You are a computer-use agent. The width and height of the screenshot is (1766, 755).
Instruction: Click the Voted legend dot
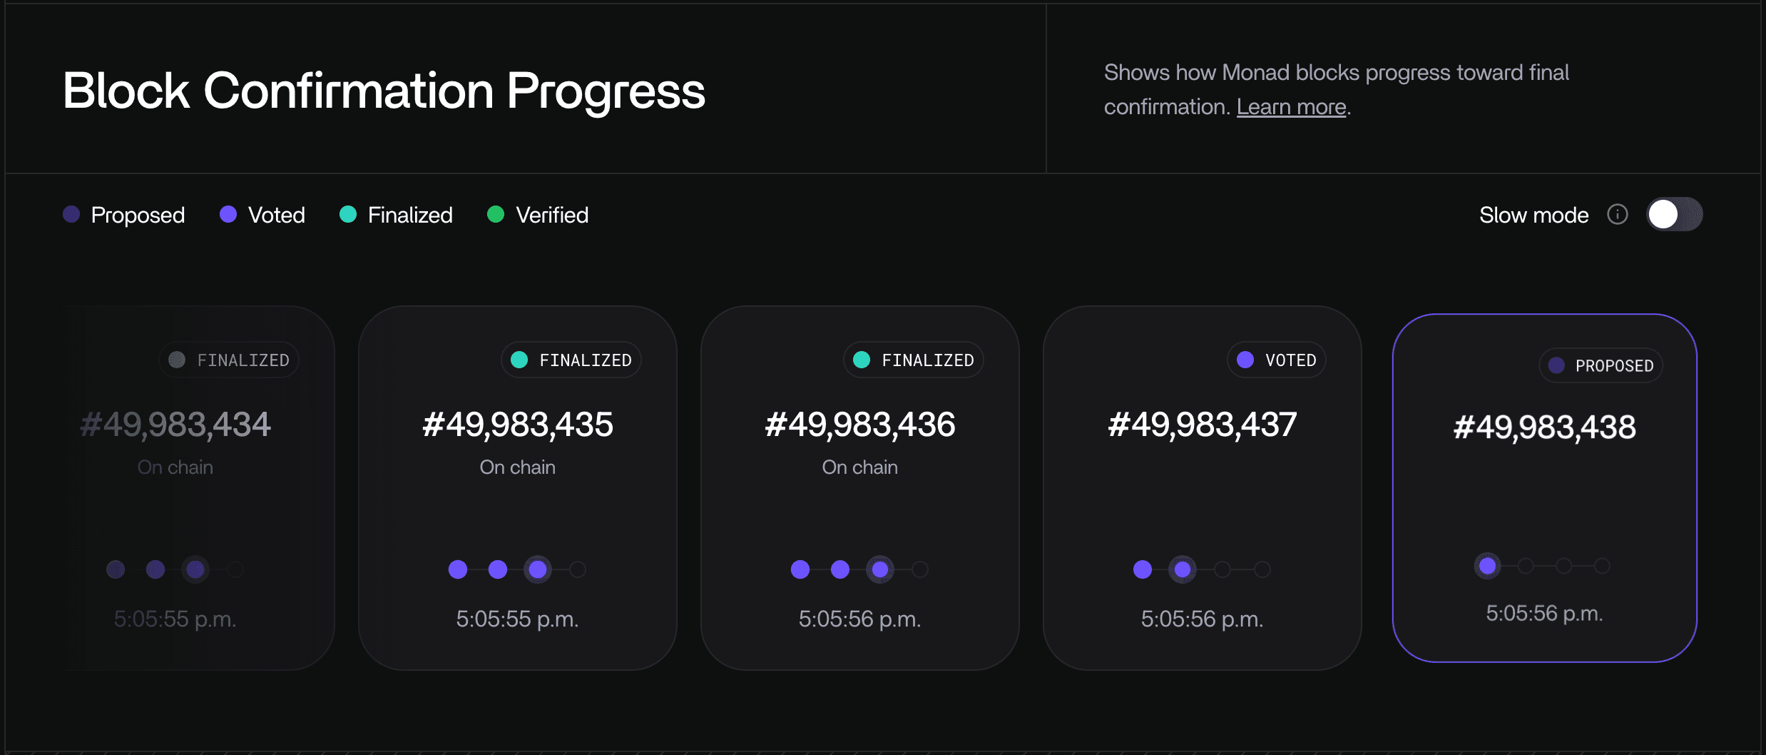pos(228,214)
